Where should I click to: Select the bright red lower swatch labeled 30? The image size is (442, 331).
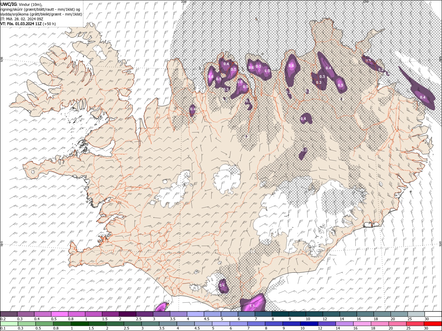(x=433, y=324)
